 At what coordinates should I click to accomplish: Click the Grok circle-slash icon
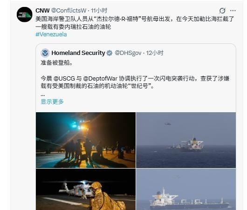(x=222, y=11)
